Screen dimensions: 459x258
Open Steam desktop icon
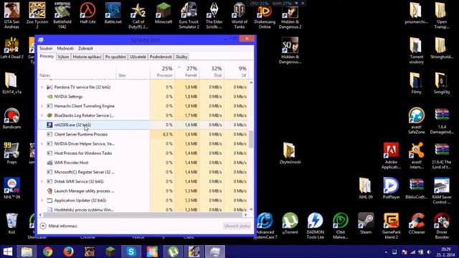click(366, 224)
